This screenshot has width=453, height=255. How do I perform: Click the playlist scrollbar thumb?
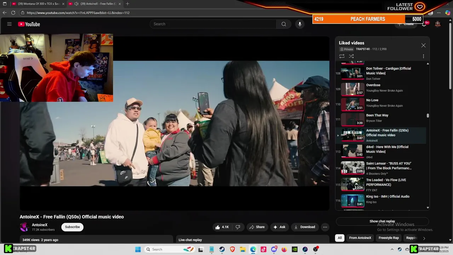tap(428, 115)
